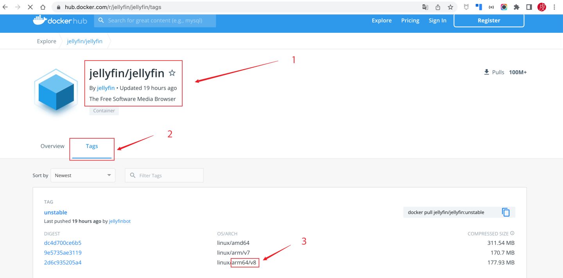Image resolution: width=563 pixels, height=278 pixels.
Task: Select the Tags tab
Action: coord(92,146)
